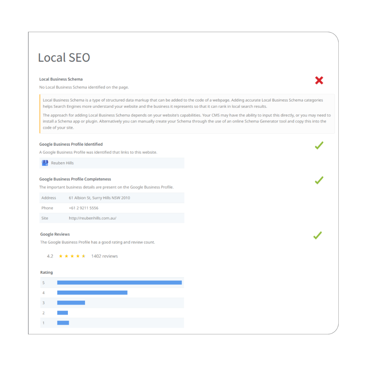Screen dimensions: 365x365
Task: Click the red X icon for Local Business Schema
Action: click(319, 80)
